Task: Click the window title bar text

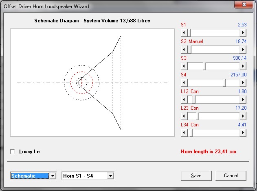Action: tap(46, 7)
